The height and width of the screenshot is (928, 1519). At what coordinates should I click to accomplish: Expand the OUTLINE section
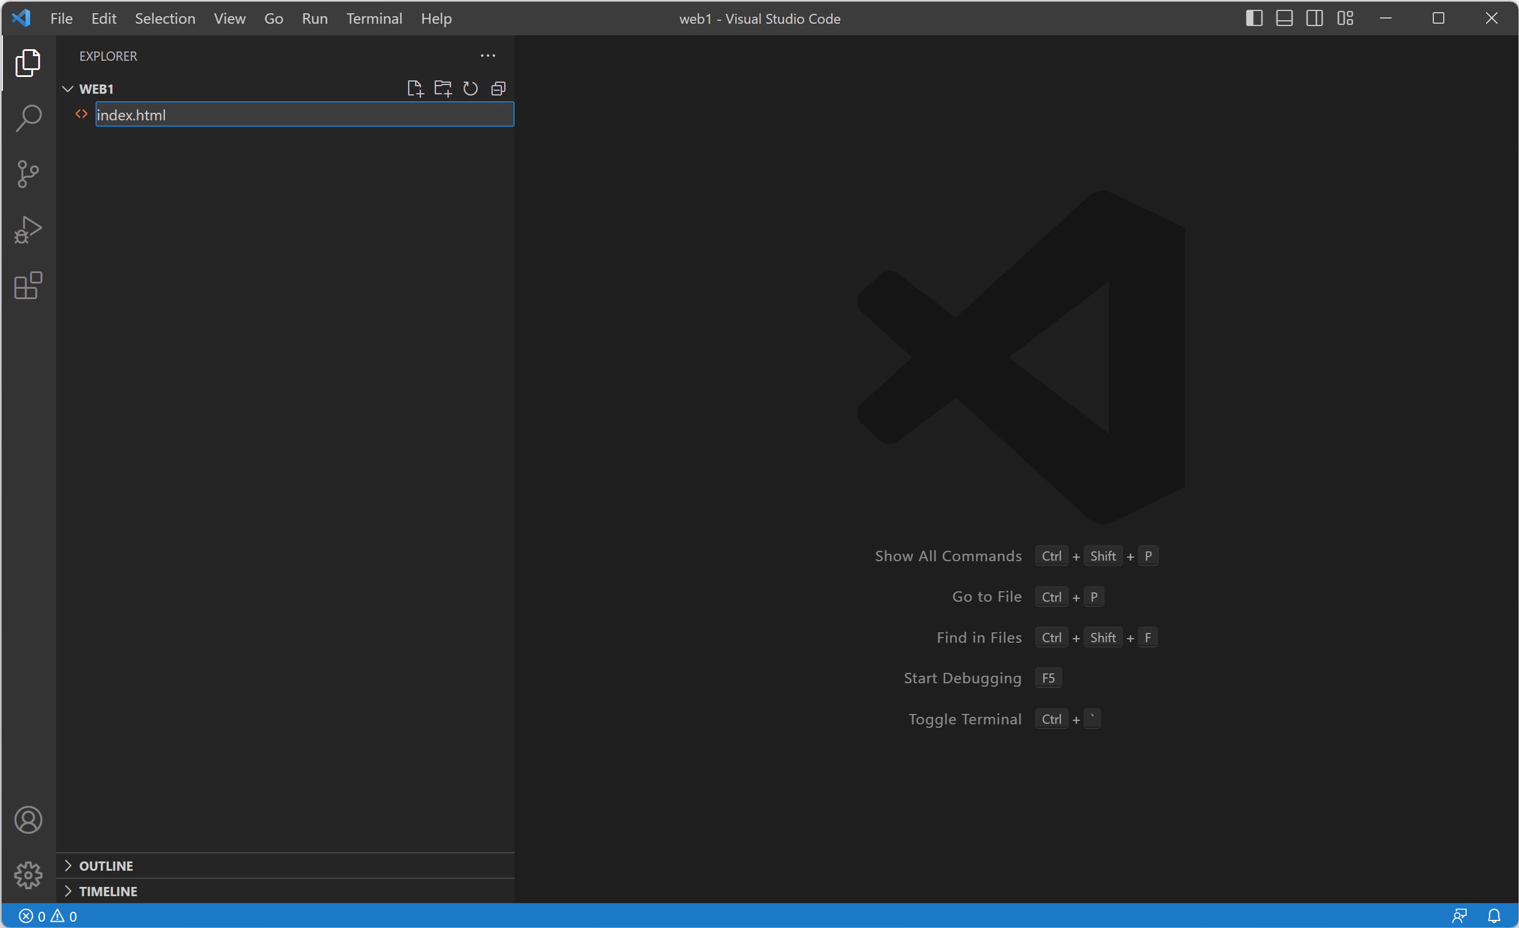(x=105, y=866)
